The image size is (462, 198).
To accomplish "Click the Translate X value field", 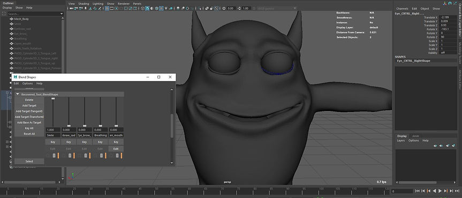I will [x=448, y=17].
